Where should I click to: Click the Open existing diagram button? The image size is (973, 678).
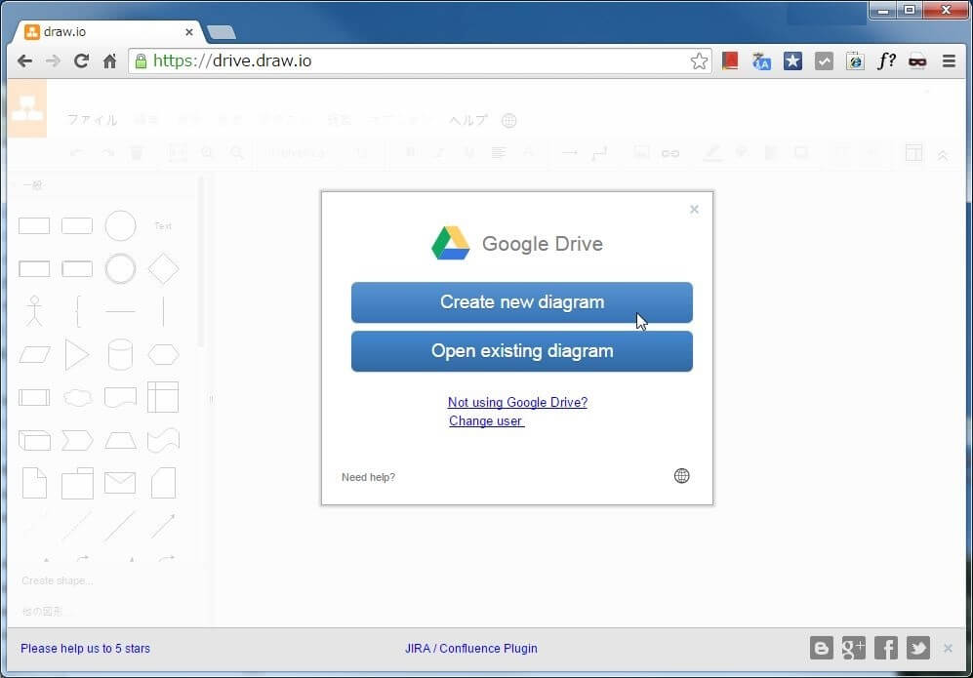pyautogui.click(x=521, y=351)
